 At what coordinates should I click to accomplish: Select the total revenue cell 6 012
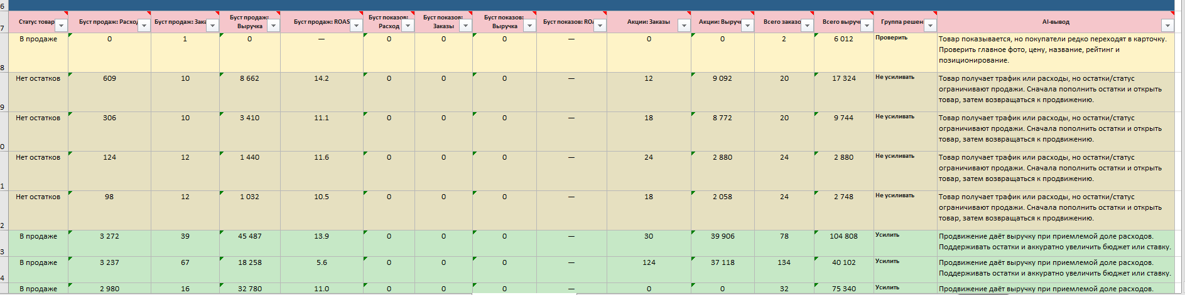coord(843,53)
